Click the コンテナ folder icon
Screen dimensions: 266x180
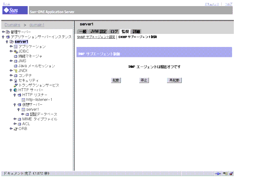coord(16,76)
